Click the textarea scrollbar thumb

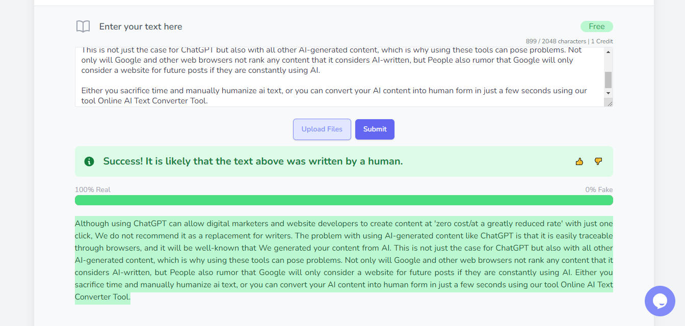click(x=608, y=80)
